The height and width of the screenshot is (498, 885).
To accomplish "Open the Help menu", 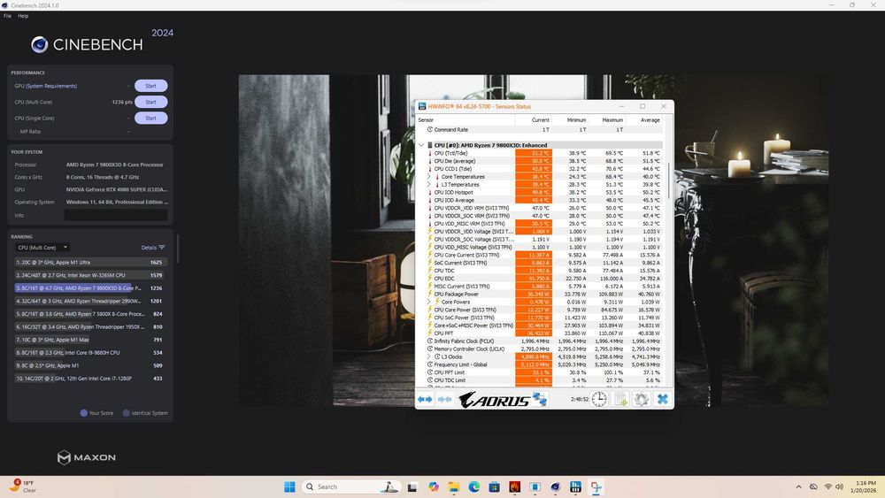I will [x=23, y=16].
